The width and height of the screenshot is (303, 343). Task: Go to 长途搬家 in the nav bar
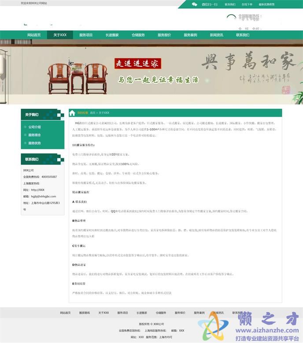112,35
